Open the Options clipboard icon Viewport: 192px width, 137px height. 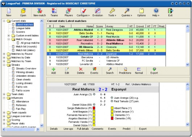tap(141, 12)
